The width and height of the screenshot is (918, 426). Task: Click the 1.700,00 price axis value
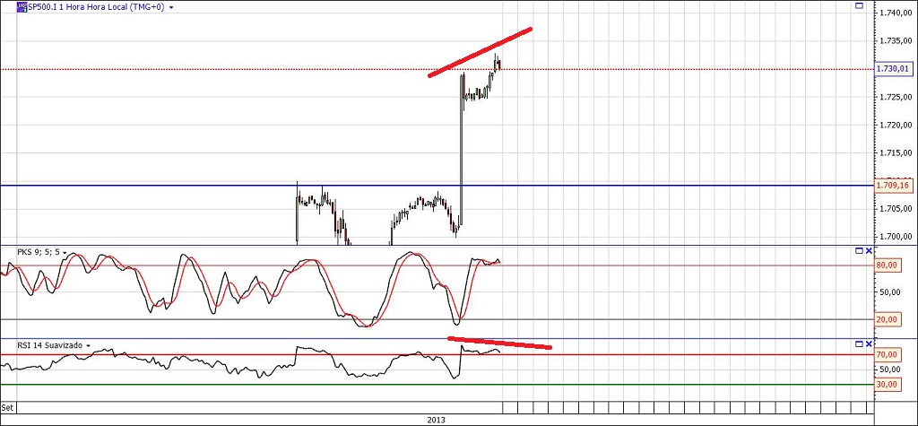pos(895,238)
